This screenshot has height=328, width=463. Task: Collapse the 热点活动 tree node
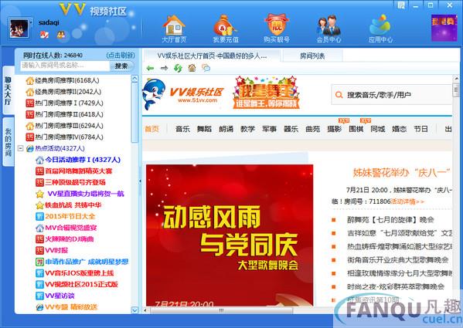21,148
